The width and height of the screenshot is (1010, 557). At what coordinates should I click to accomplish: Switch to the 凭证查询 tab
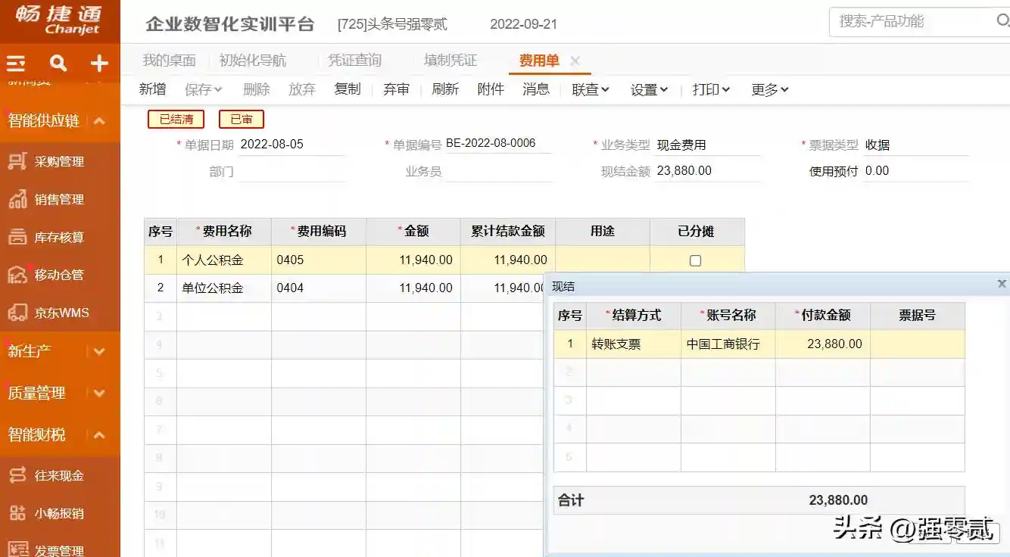pos(354,61)
